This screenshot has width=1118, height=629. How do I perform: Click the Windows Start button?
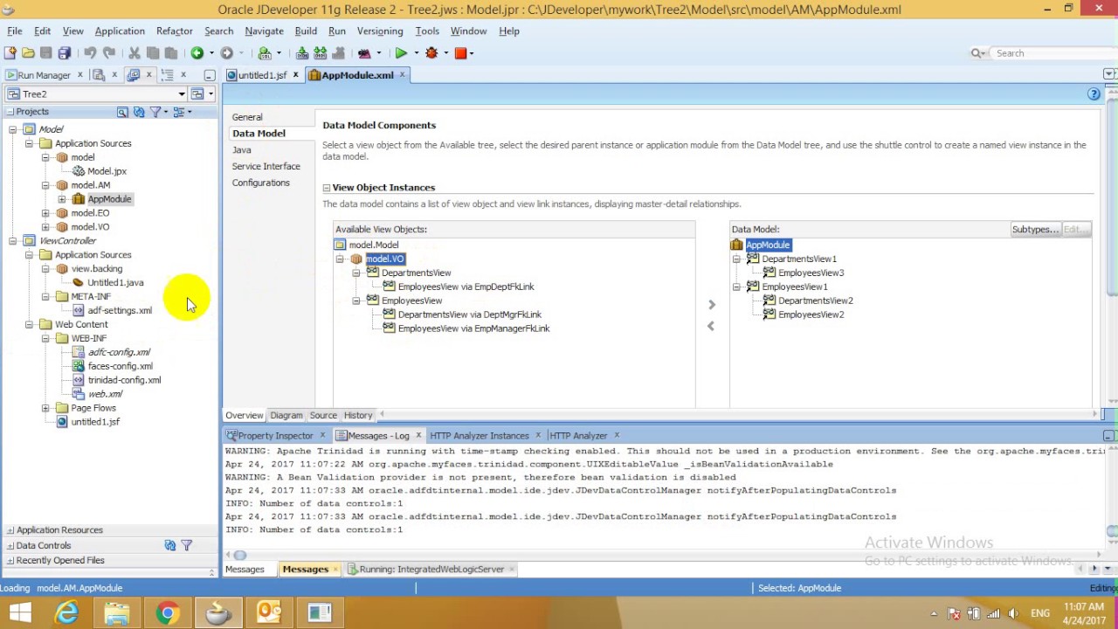(19, 613)
